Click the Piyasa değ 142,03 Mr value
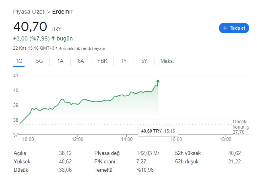264x175 pixels. point(148,153)
